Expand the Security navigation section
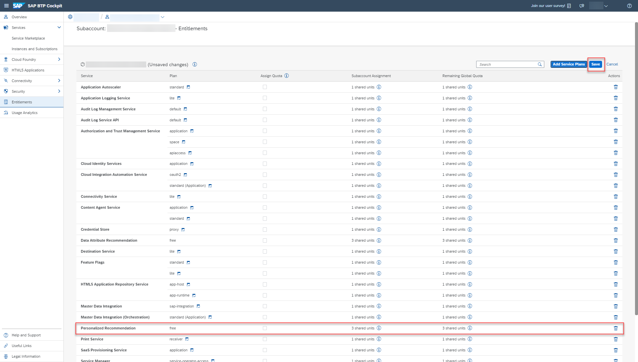The image size is (638, 362). coord(59,91)
